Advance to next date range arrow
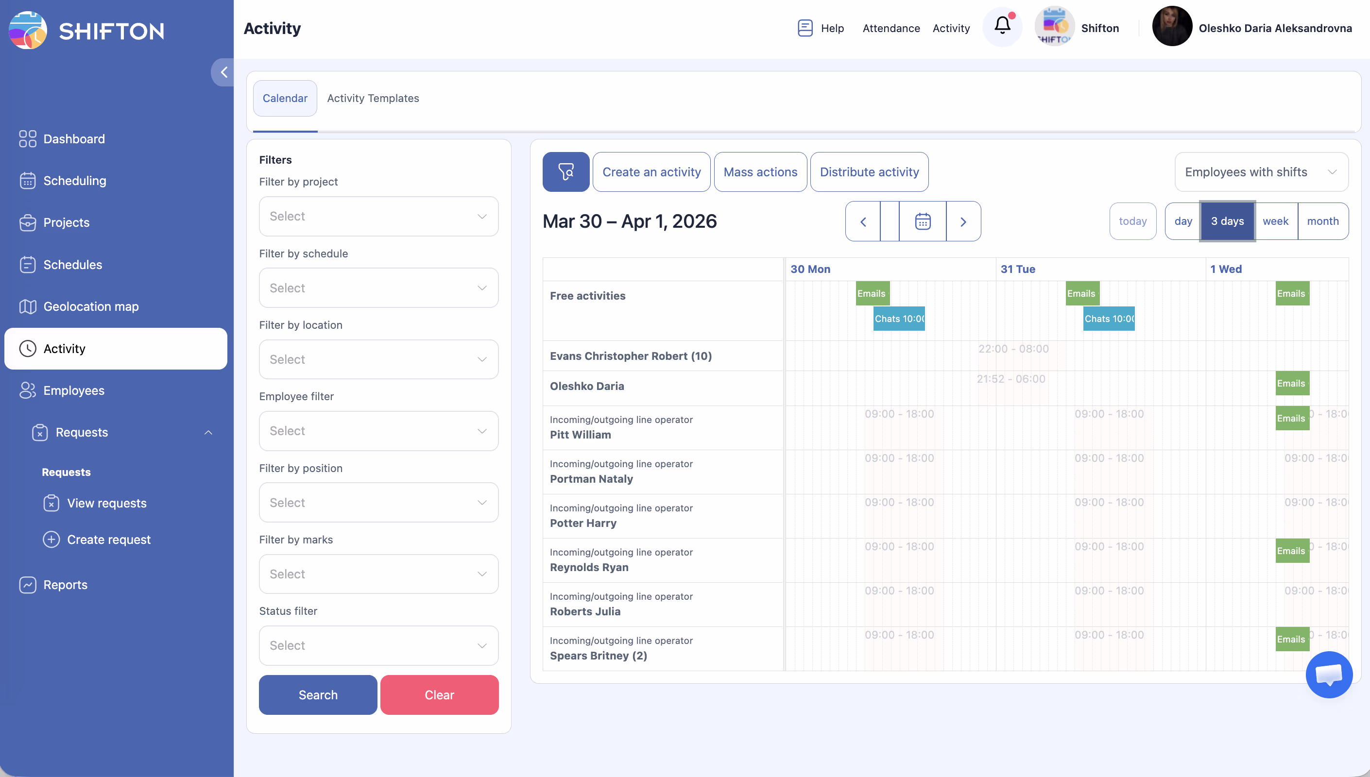This screenshot has width=1370, height=777. tap(963, 221)
